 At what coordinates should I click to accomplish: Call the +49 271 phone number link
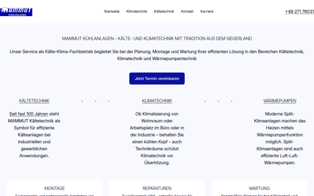point(299,11)
